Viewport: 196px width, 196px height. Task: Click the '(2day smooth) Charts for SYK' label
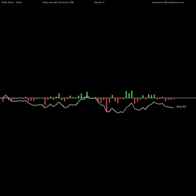(x=58, y=2)
